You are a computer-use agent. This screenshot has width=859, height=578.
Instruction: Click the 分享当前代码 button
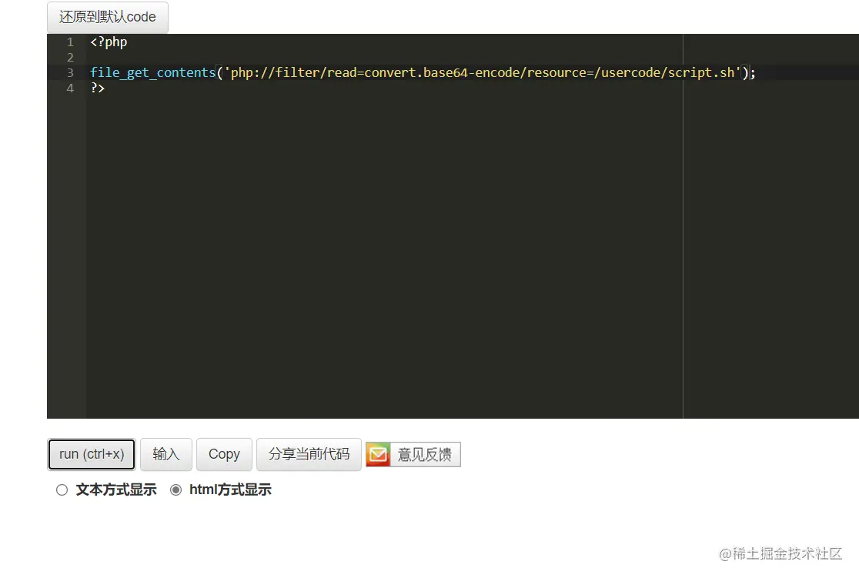point(309,454)
